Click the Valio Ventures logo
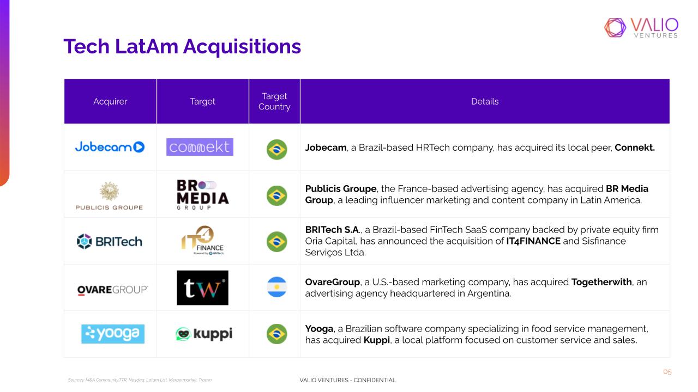This screenshot has width=698, height=392. tap(641, 28)
